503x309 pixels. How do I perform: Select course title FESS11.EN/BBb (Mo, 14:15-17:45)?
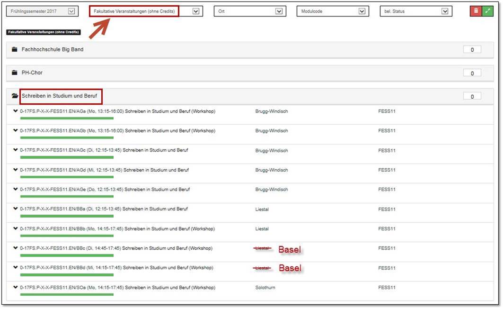(117, 229)
